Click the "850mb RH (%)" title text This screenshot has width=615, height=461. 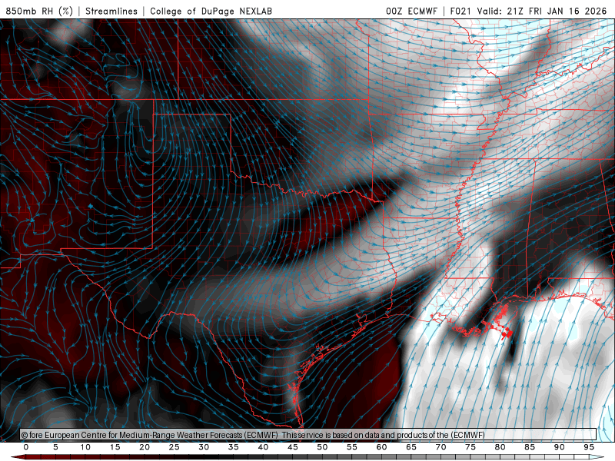(39, 11)
